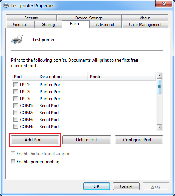Click the Configure Port button
The width and height of the screenshot is (175, 196).
pyautogui.click(x=139, y=140)
